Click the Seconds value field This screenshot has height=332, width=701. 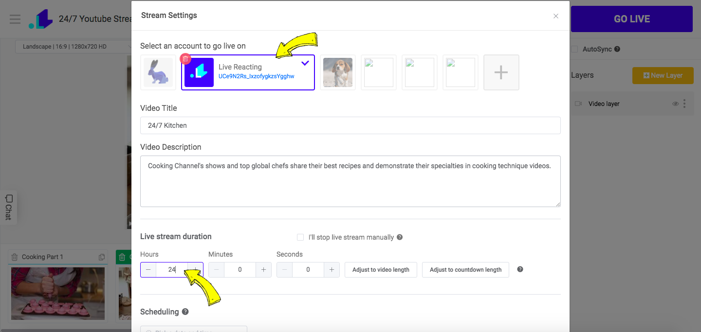coord(308,270)
